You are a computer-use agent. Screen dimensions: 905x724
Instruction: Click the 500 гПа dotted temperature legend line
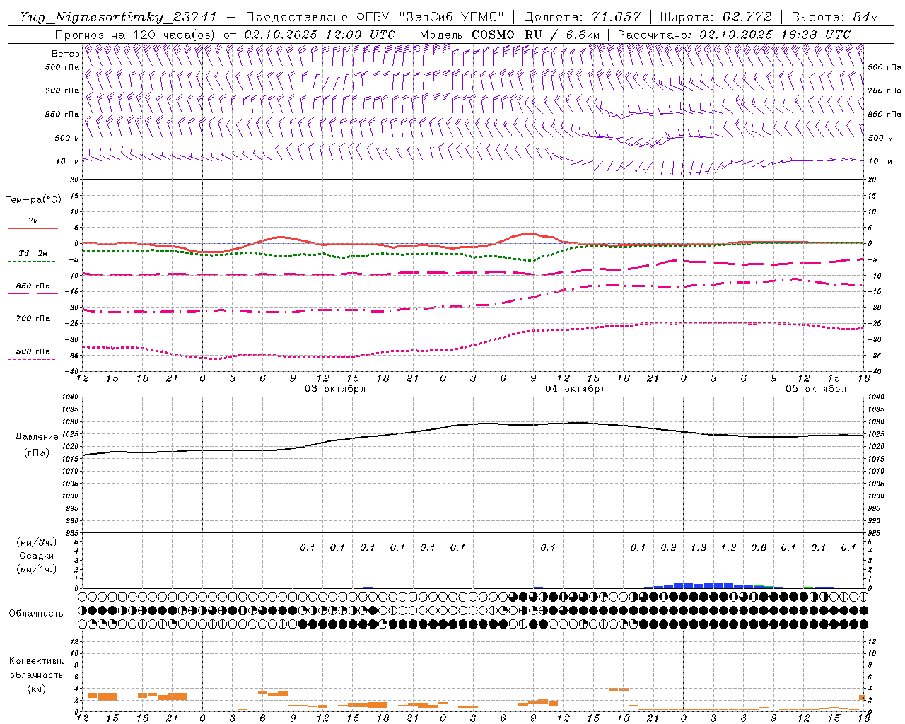click(x=32, y=360)
